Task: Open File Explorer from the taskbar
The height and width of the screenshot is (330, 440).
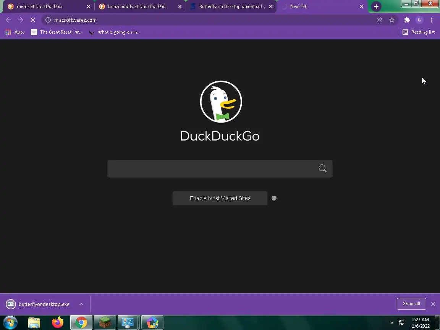Action: click(x=34, y=322)
